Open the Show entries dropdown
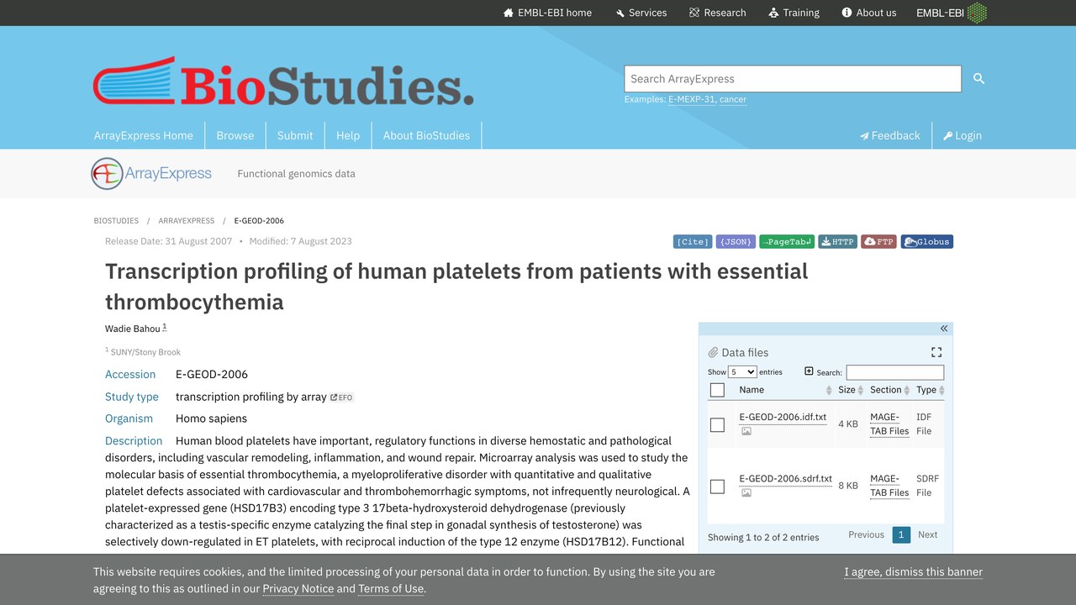 tap(742, 371)
